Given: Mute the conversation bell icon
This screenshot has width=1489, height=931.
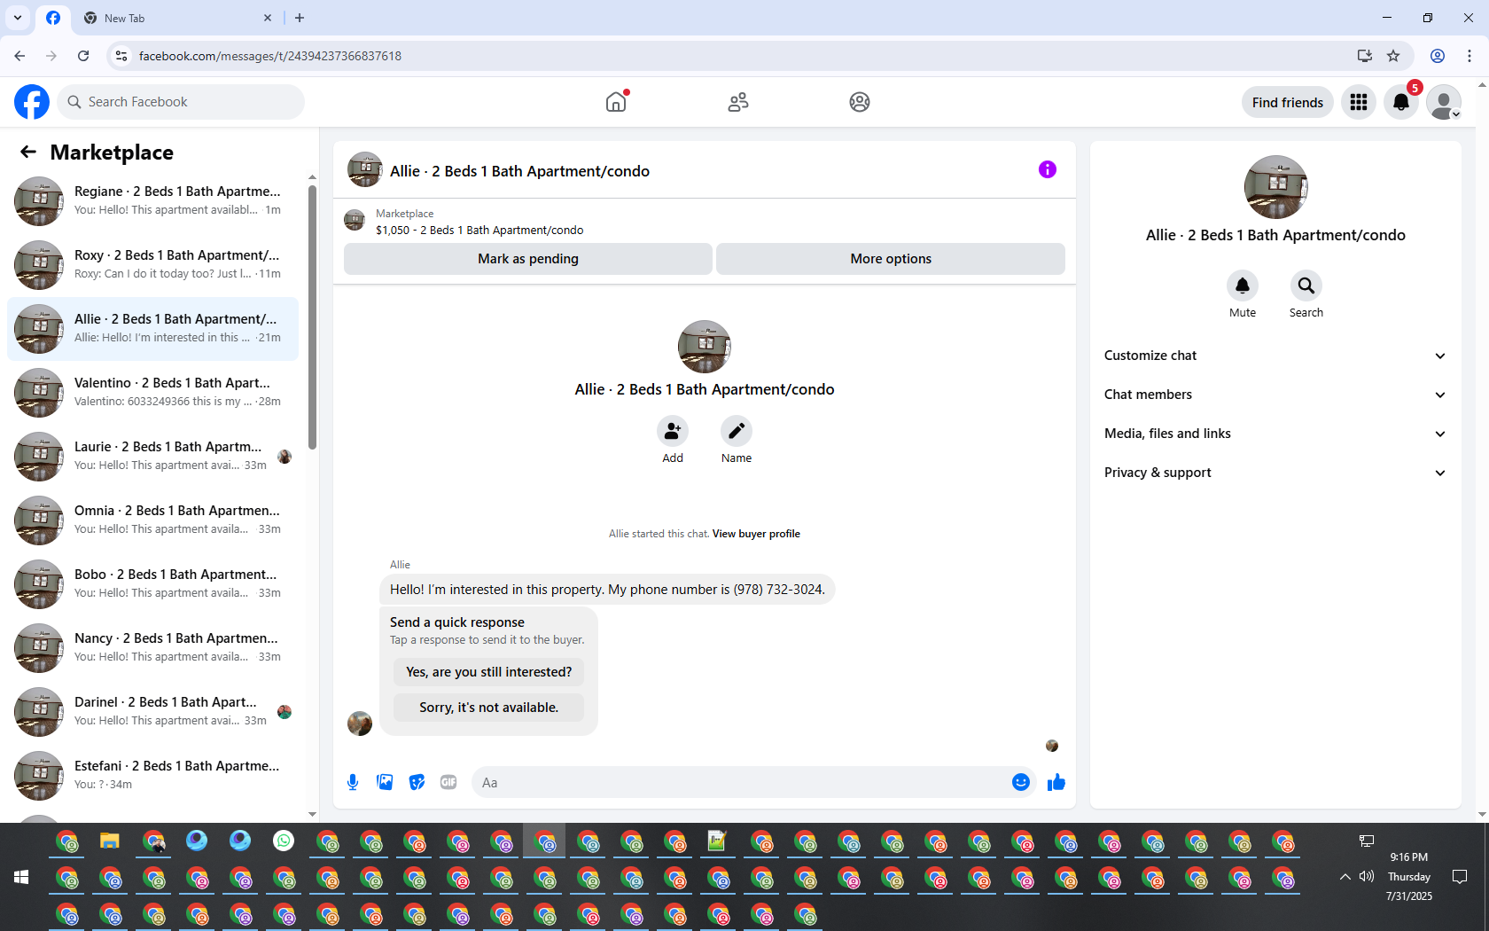Looking at the screenshot, I should pyautogui.click(x=1243, y=286).
